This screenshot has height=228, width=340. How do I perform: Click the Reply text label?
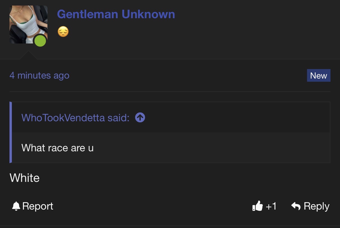click(316, 206)
